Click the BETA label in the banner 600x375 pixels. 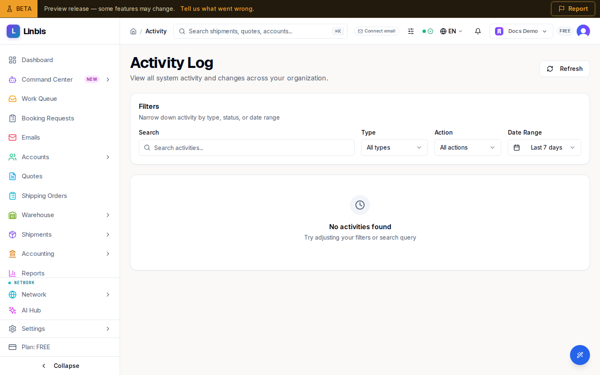click(19, 9)
